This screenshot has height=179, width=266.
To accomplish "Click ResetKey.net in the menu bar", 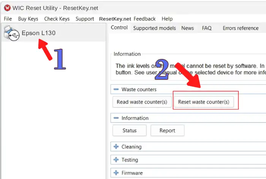I will pos(115,19).
